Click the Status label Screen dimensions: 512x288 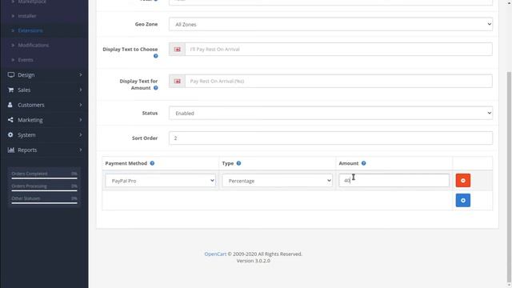click(x=150, y=113)
